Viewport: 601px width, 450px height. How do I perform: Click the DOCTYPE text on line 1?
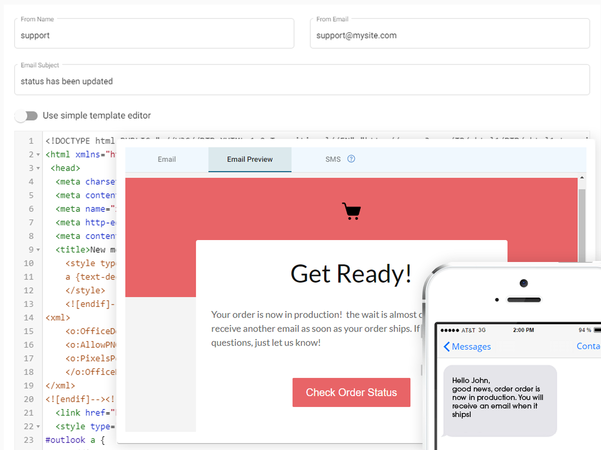tap(80, 141)
